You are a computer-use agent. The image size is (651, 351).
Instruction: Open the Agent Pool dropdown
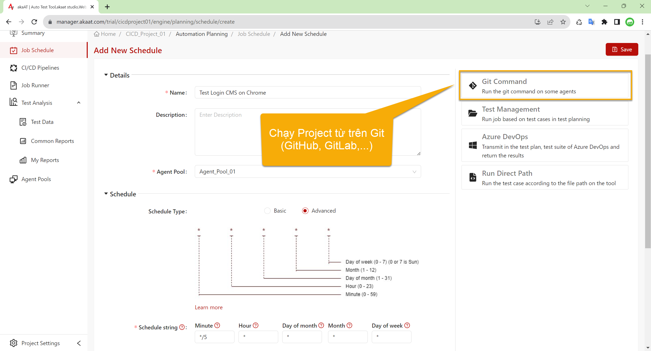click(308, 172)
